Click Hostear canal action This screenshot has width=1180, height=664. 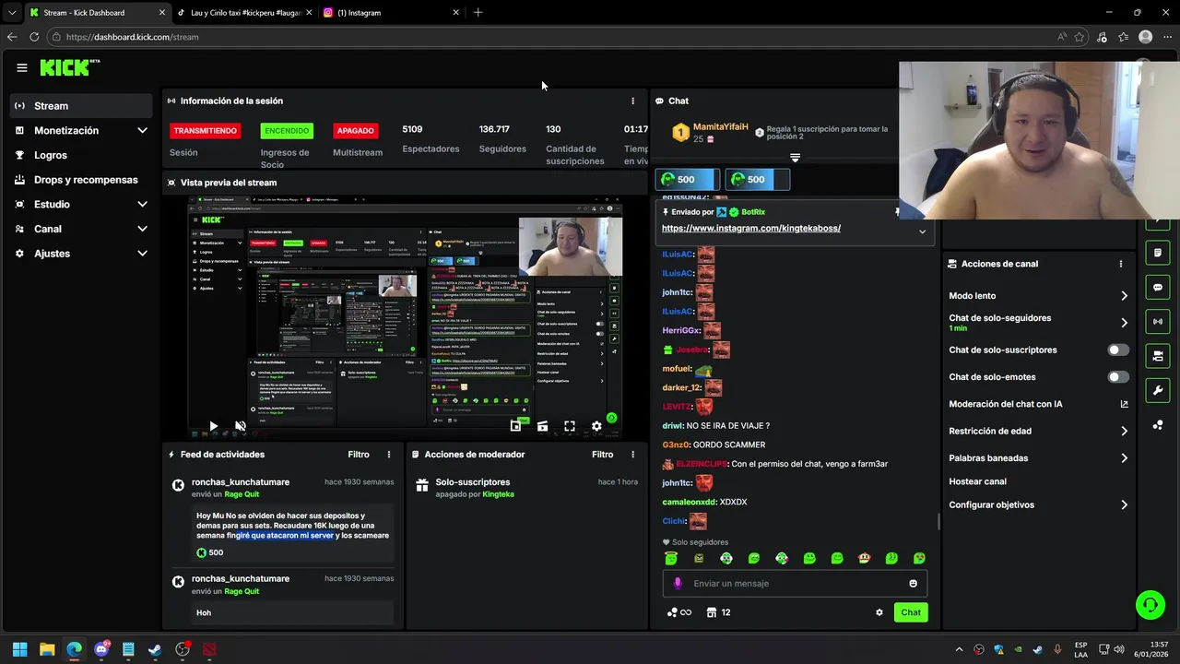(x=977, y=481)
